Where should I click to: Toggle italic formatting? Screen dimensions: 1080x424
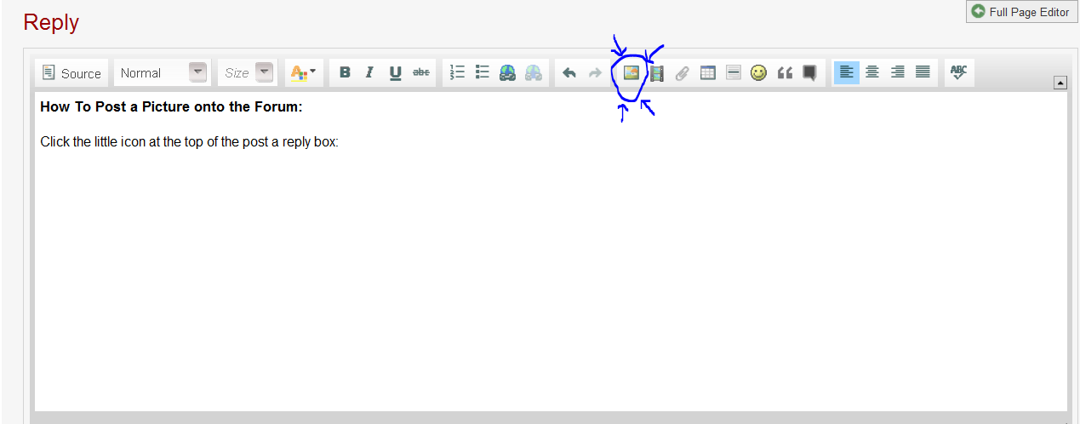[369, 73]
